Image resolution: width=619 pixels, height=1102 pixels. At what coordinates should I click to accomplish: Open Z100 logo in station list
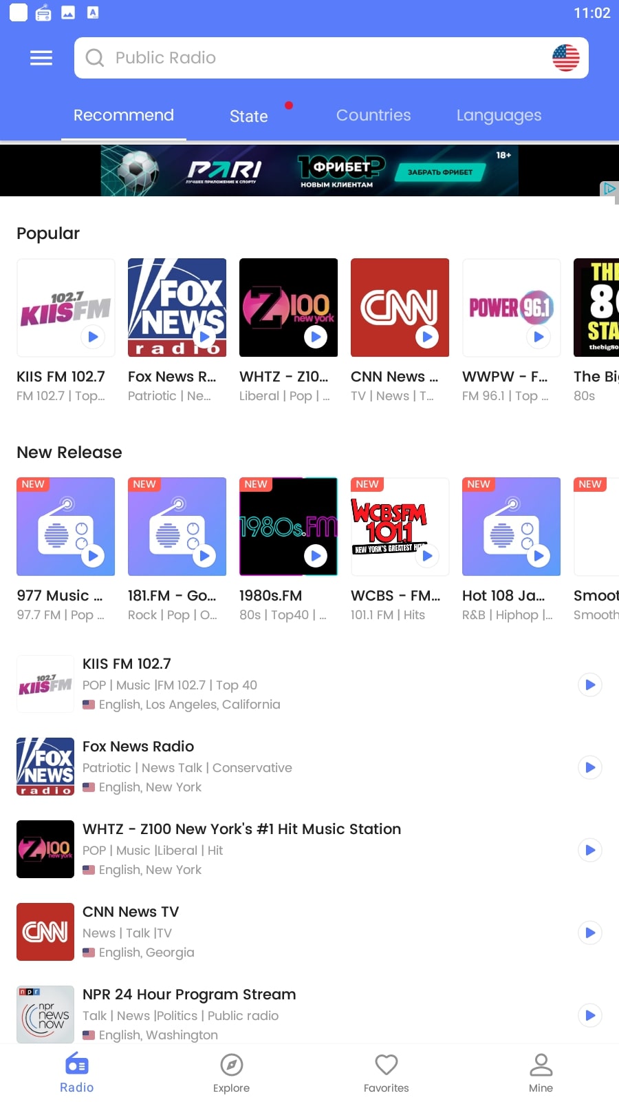coord(45,849)
